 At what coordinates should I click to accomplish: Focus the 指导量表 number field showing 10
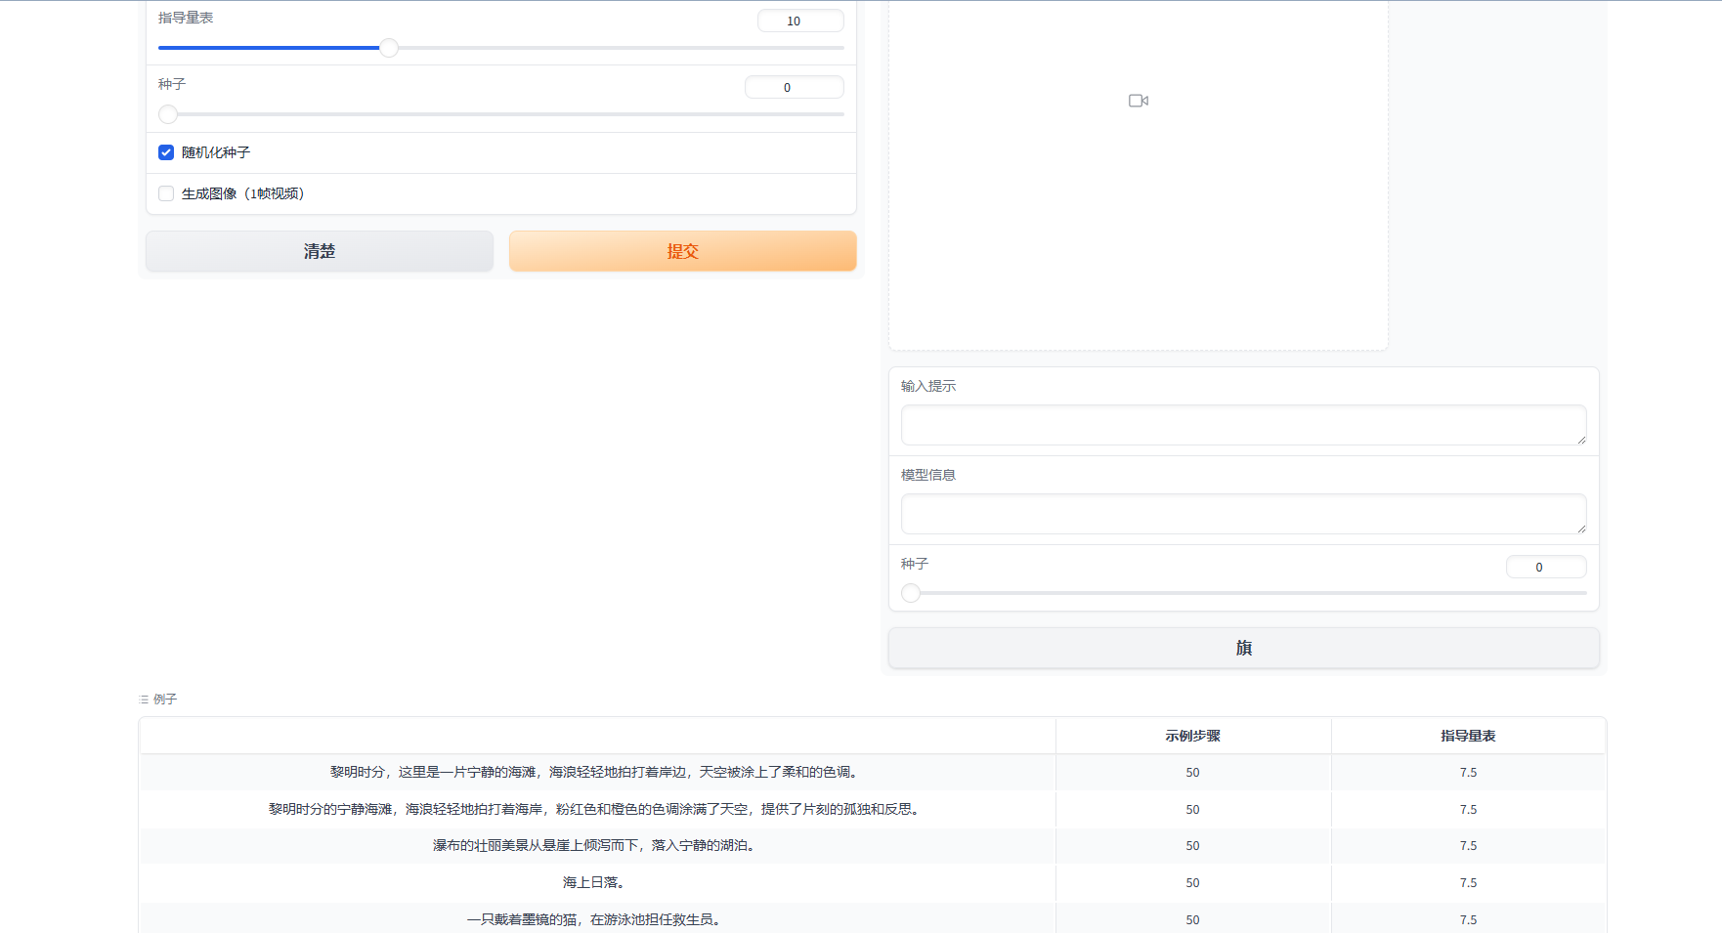point(800,21)
